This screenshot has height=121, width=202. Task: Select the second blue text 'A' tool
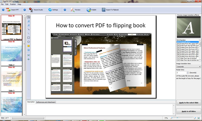click(29, 25)
